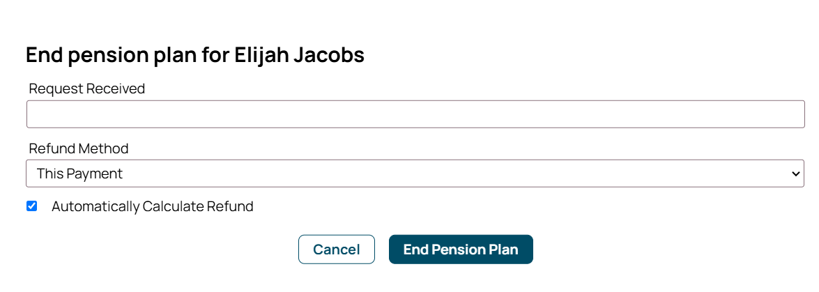Select the This Payment value text
819x292 pixels.
79,174
